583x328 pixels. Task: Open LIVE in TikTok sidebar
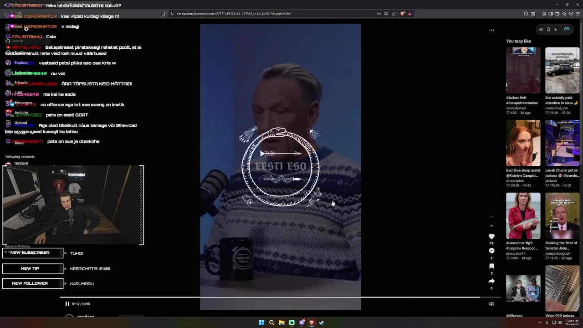pos(18,93)
